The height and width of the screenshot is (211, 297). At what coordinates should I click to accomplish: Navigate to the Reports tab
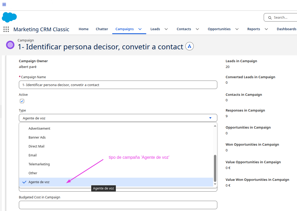(x=254, y=29)
